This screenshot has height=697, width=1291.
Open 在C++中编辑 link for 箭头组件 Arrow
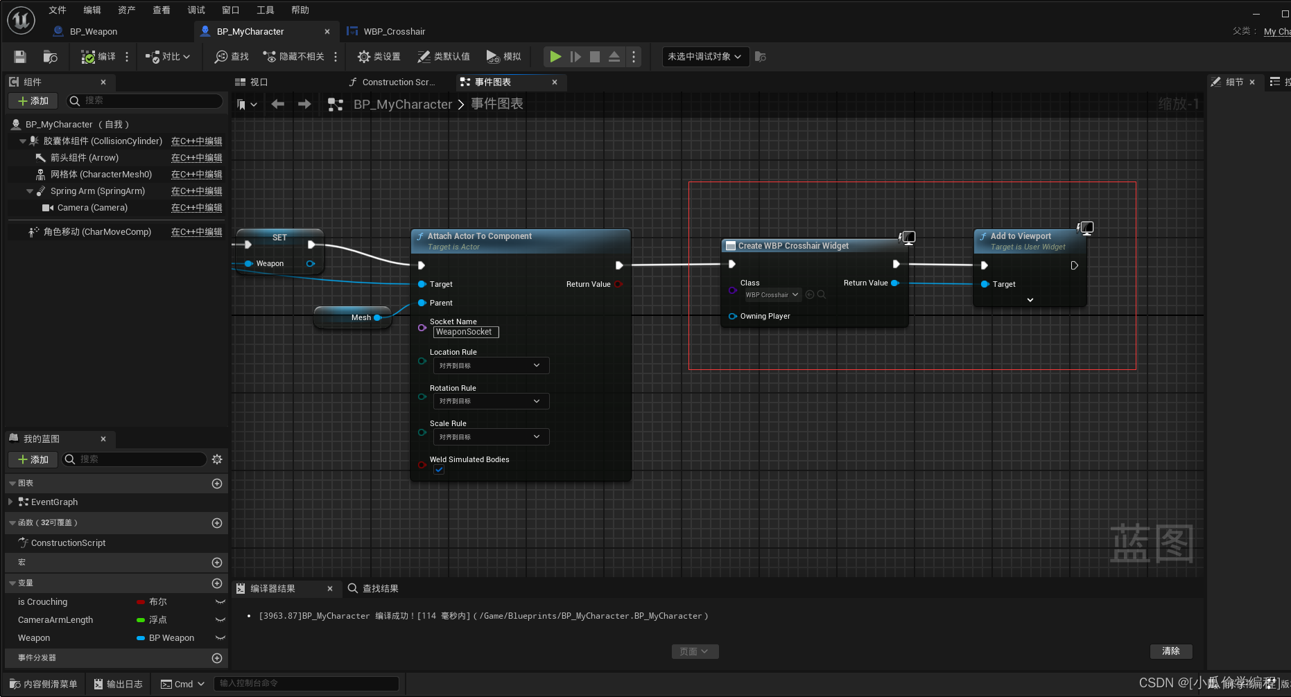[x=197, y=158]
